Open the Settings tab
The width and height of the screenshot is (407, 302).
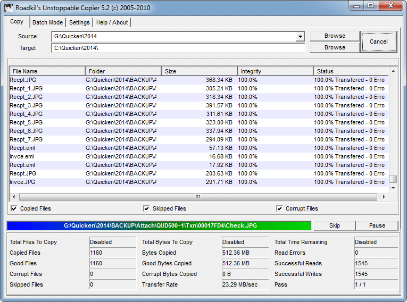pyautogui.click(x=79, y=22)
